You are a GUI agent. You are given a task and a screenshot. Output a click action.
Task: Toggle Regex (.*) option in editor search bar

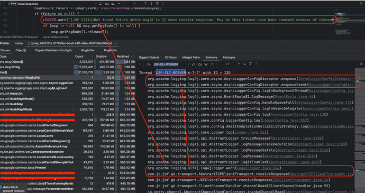click(118, 4)
